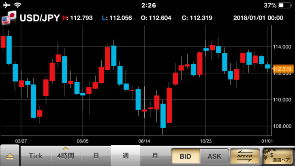Tap the 114.000 price axis label
295x166 pixels.
(x=282, y=47)
